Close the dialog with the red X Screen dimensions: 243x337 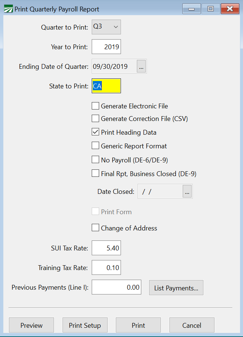click(x=230, y=9)
